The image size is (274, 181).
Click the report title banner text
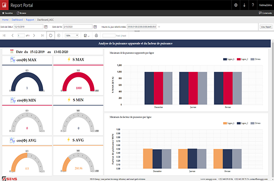(x=135, y=44)
